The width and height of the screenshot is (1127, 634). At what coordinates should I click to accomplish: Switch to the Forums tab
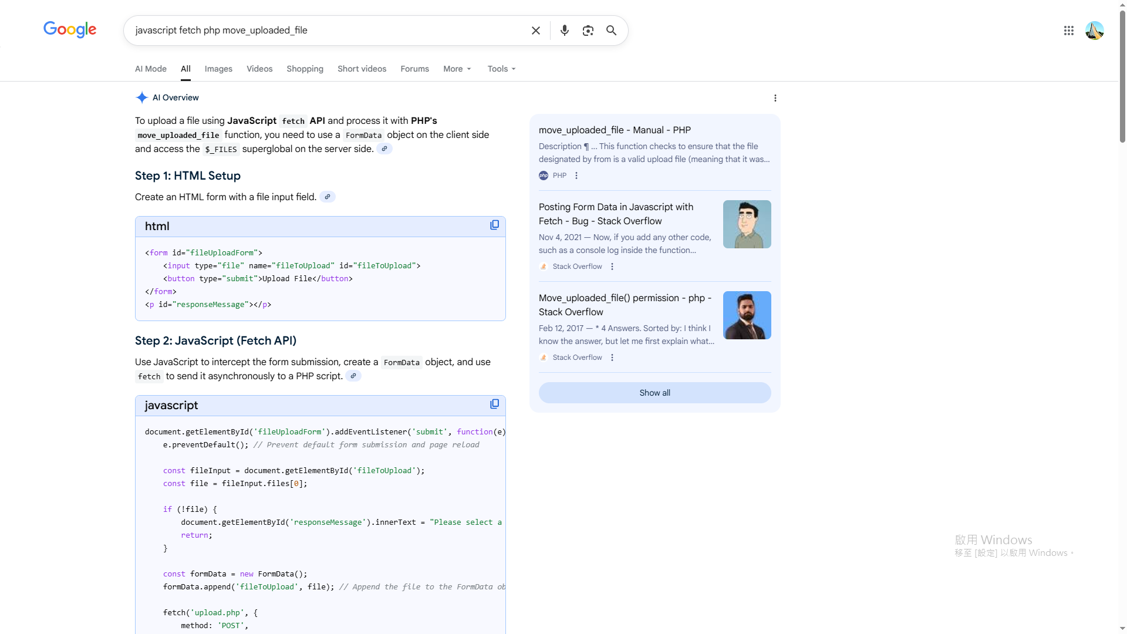(x=414, y=69)
